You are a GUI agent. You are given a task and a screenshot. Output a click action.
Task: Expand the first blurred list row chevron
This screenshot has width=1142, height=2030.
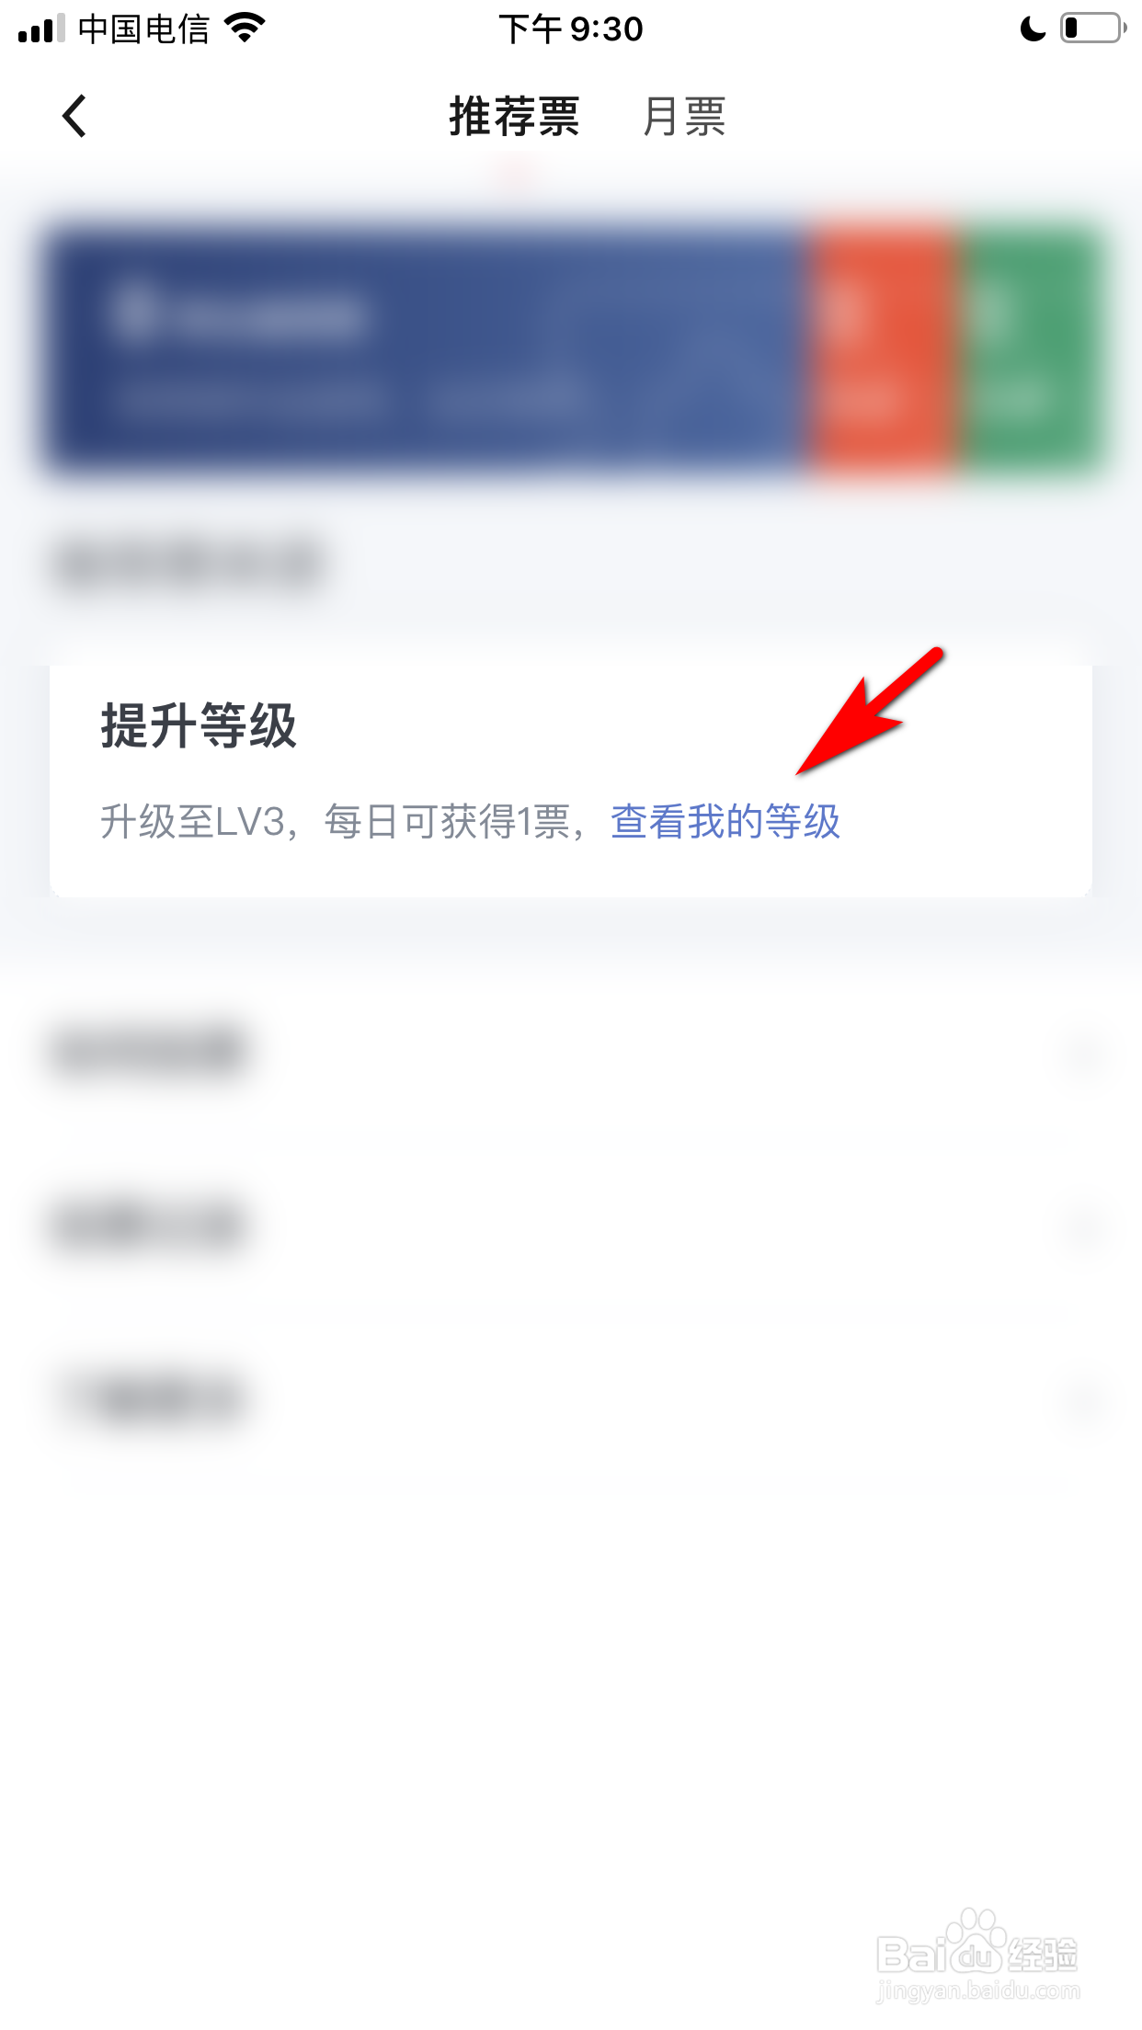tap(1083, 1054)
